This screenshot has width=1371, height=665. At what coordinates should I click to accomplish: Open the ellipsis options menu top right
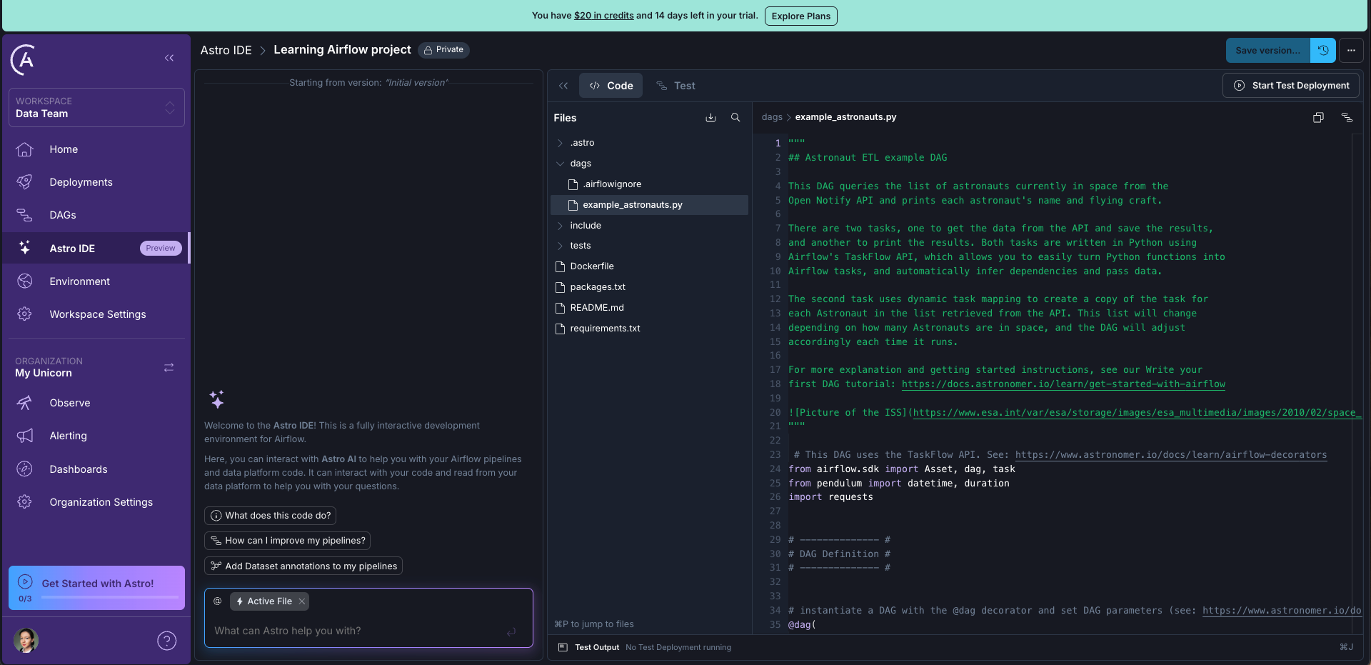pyautogui.click(x=1351, y=50)
